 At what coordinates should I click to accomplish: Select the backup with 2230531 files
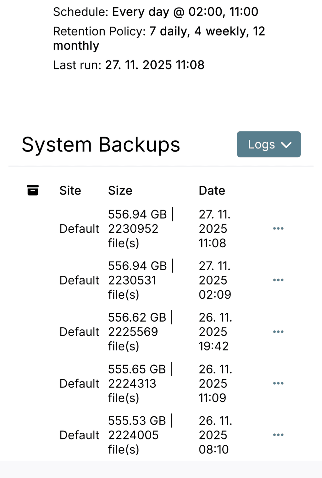[132, 280]
